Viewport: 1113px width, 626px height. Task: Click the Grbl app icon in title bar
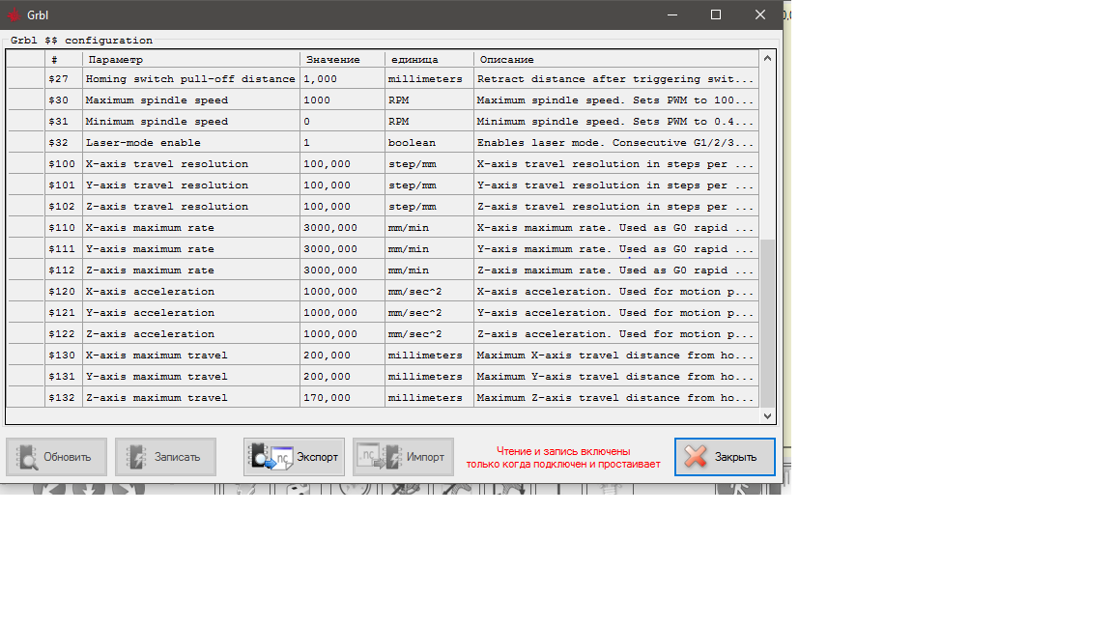(x=14, y=14)
